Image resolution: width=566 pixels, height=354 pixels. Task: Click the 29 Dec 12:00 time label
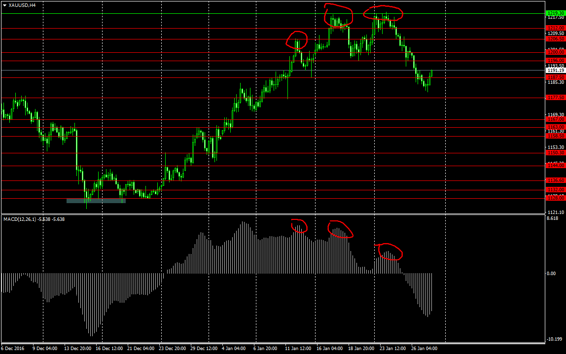pos(204,349)
